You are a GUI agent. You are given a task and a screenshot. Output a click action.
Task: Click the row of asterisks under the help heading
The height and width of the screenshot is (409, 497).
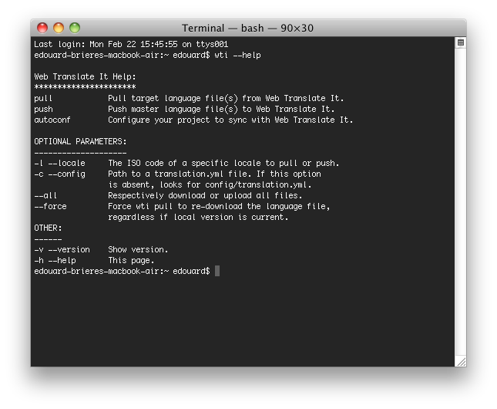pos(85,86)
